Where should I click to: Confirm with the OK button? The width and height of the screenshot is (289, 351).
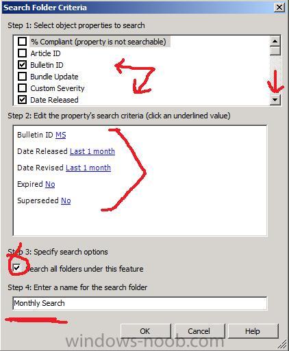145,331
